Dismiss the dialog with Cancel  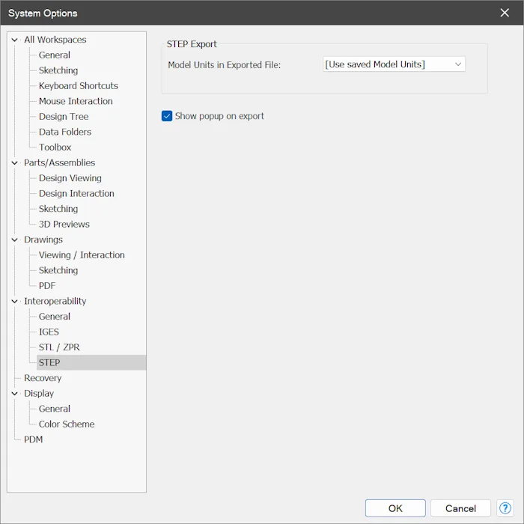[460, 508]
